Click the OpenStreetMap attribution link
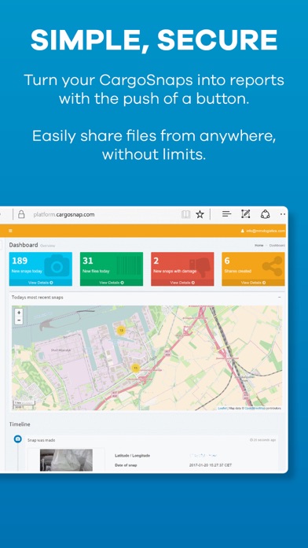 coord(255,408)
